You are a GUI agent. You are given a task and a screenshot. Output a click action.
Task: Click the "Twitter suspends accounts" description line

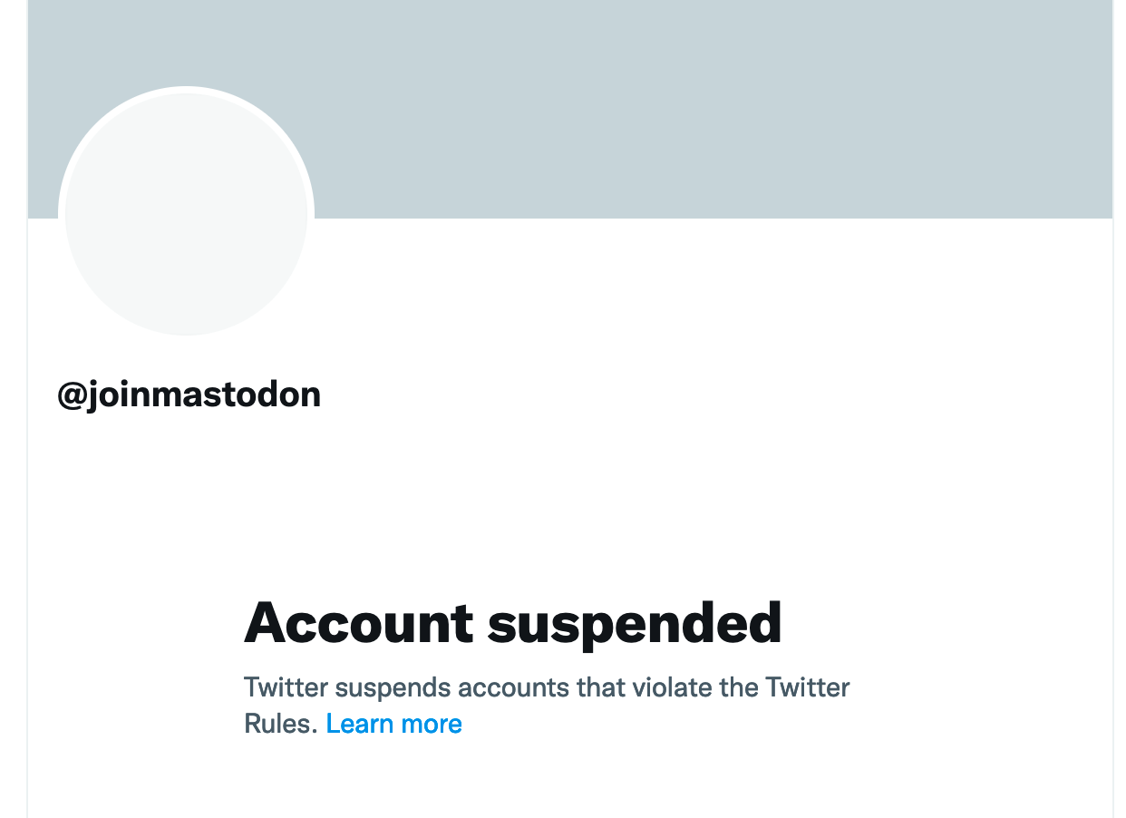tap(547, 687)
